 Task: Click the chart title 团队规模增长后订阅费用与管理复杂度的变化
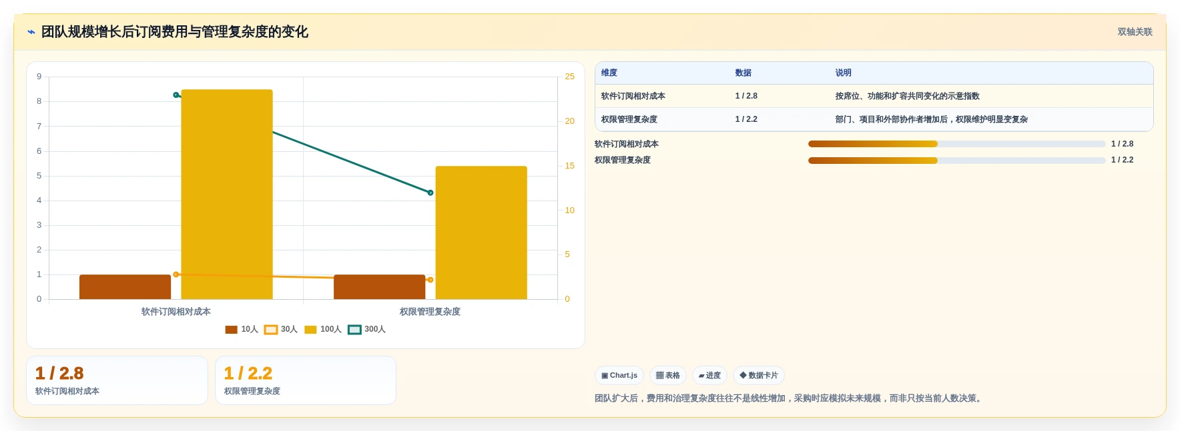(175, 32)
